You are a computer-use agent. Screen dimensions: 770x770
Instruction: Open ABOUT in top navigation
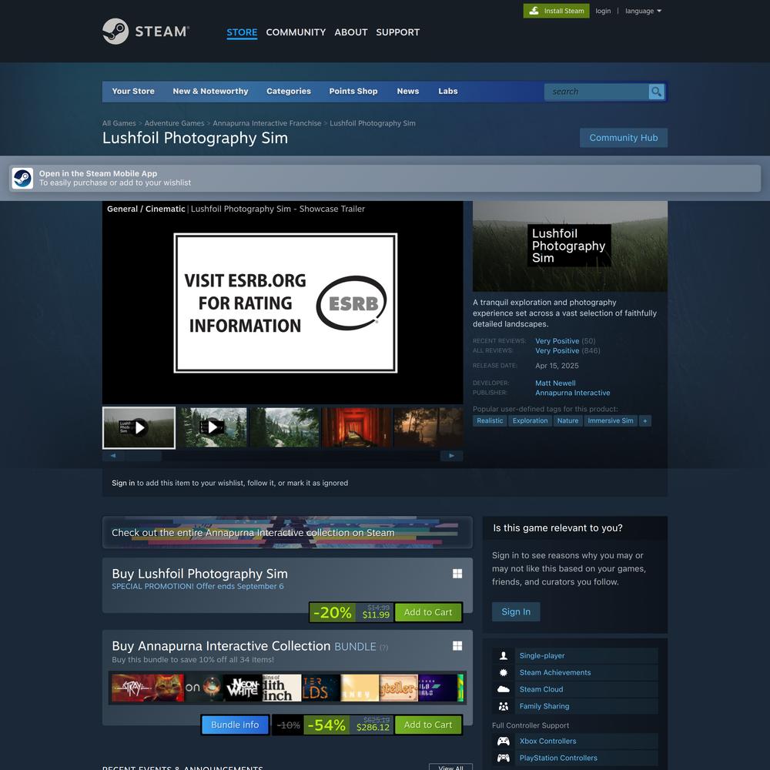tap(350, 32)
